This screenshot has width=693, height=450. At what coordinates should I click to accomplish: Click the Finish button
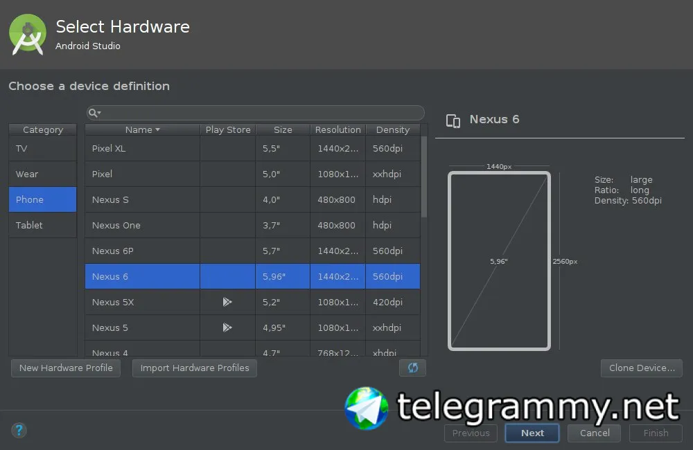tap(656, 433)
